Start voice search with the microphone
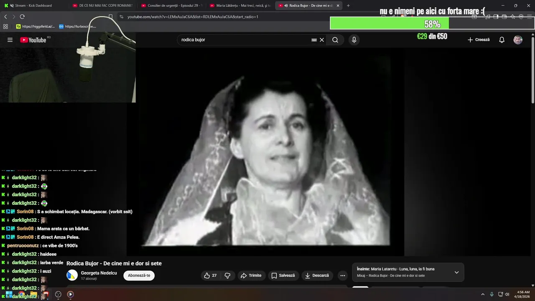535x301 pixels. pos(354,40)
